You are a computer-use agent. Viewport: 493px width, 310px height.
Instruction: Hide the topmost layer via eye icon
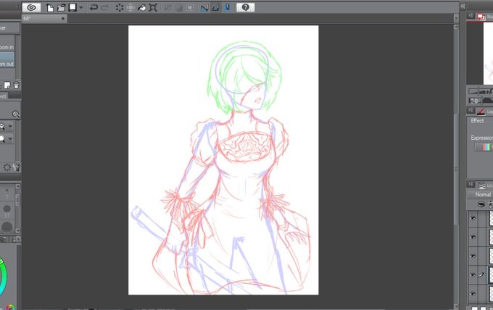tap(473, 218)
